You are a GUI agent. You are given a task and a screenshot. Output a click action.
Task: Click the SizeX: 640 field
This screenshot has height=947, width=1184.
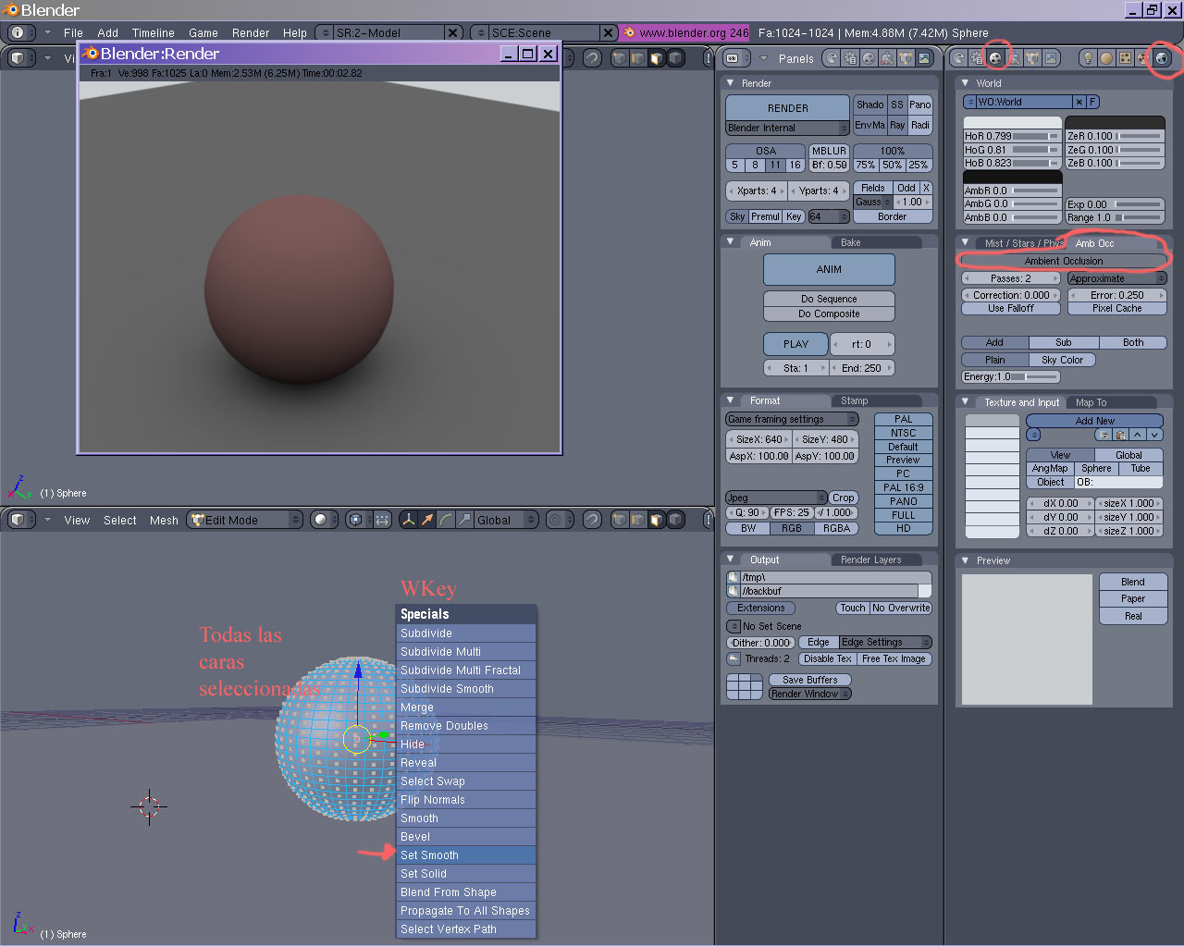coord(759,439)
